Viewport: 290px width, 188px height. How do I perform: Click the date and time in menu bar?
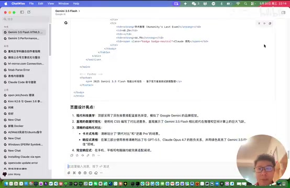[273, 4]
